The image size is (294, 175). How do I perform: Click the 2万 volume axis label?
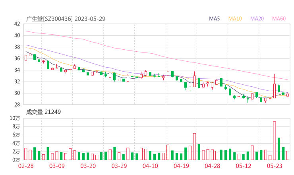tap(16, 152)
